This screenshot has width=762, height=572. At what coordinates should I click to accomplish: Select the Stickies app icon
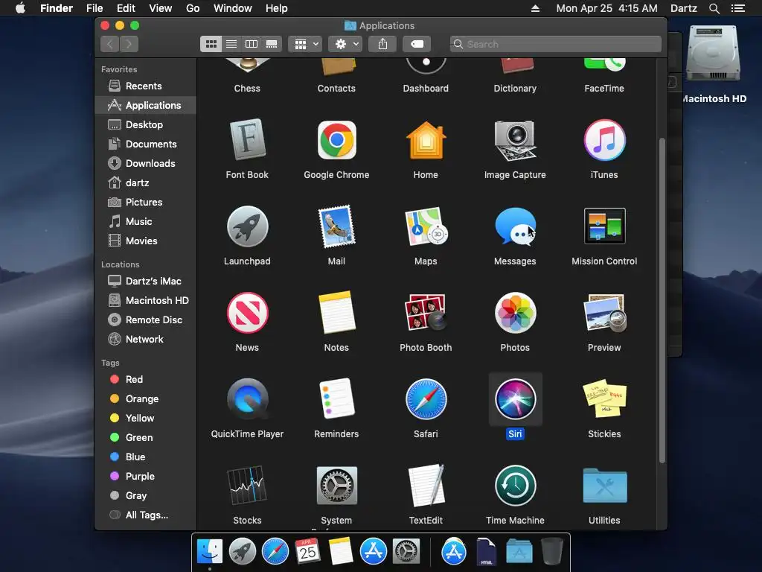[604, 399]
